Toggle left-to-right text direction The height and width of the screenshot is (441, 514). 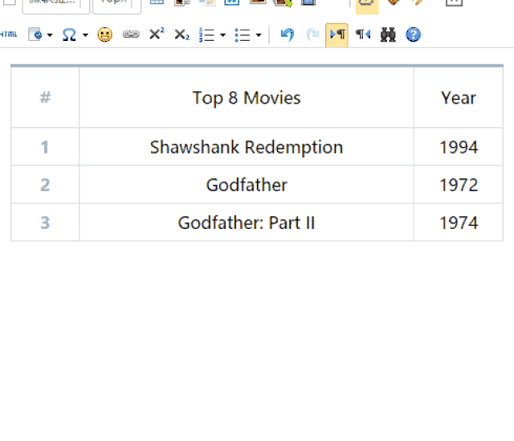(337, 35)
